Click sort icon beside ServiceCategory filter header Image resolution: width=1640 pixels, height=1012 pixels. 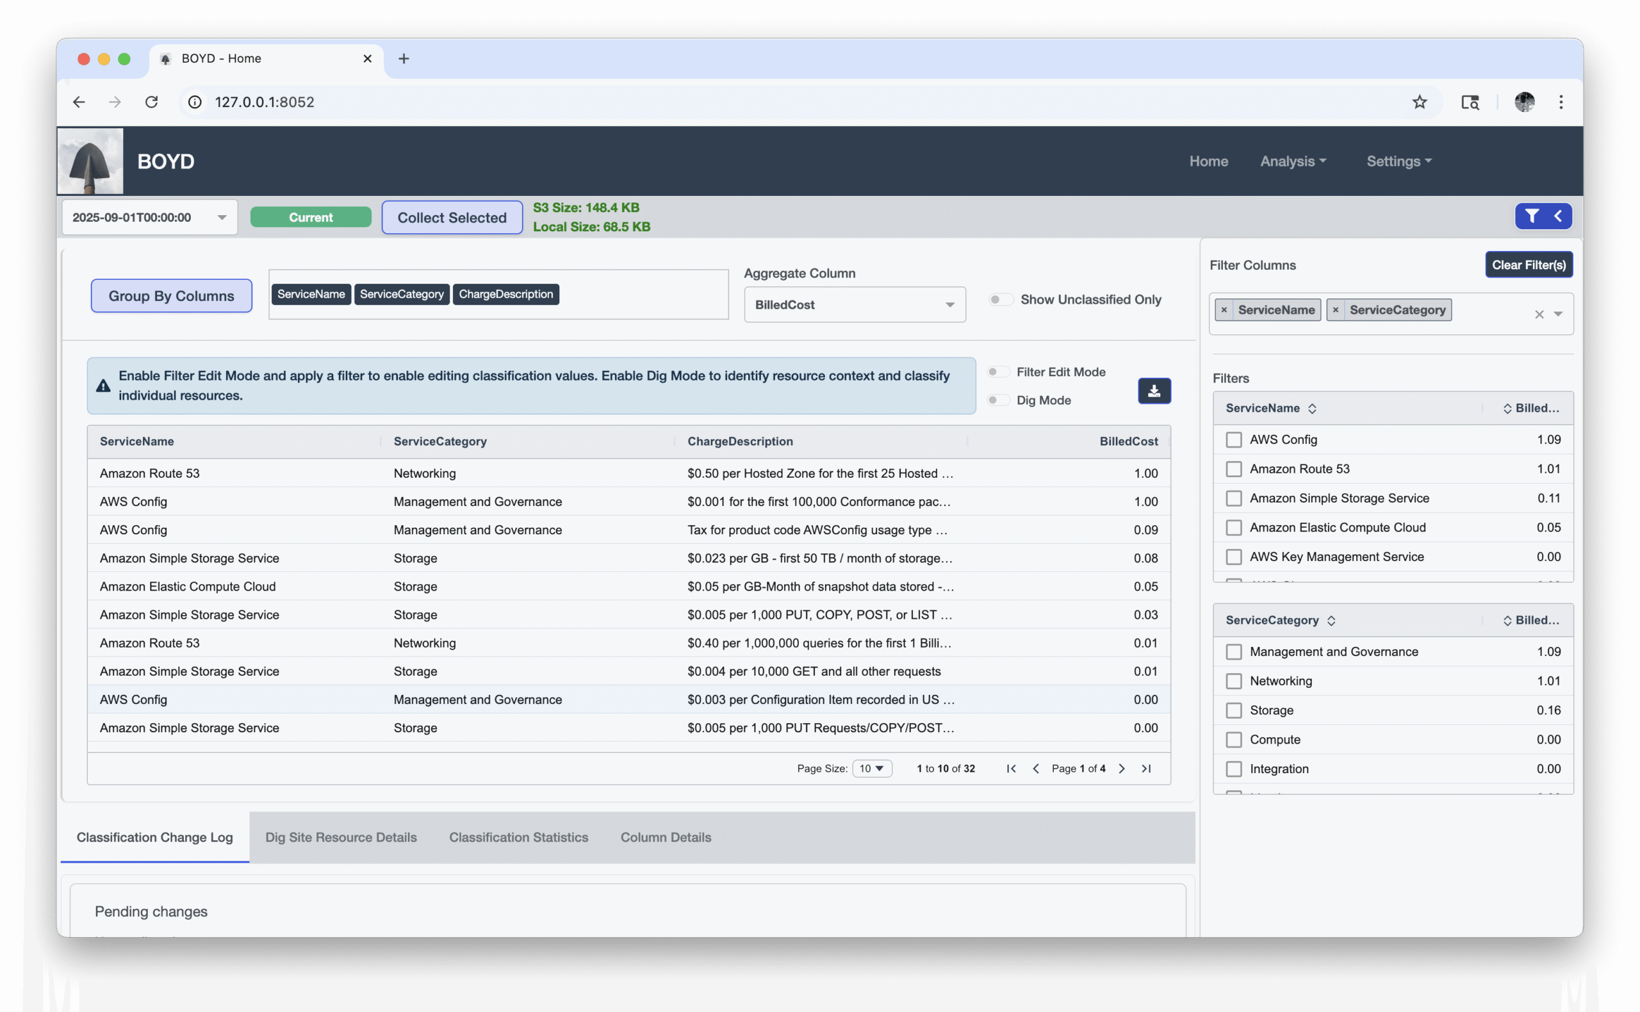point(1331,621)
